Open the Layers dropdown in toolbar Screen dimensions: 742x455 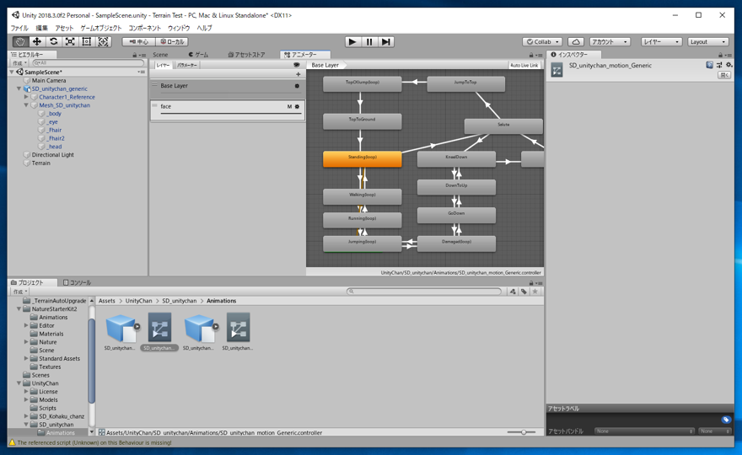(661, 41)
